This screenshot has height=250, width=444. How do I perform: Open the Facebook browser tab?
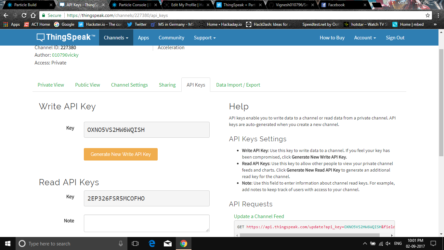[336, 5]
